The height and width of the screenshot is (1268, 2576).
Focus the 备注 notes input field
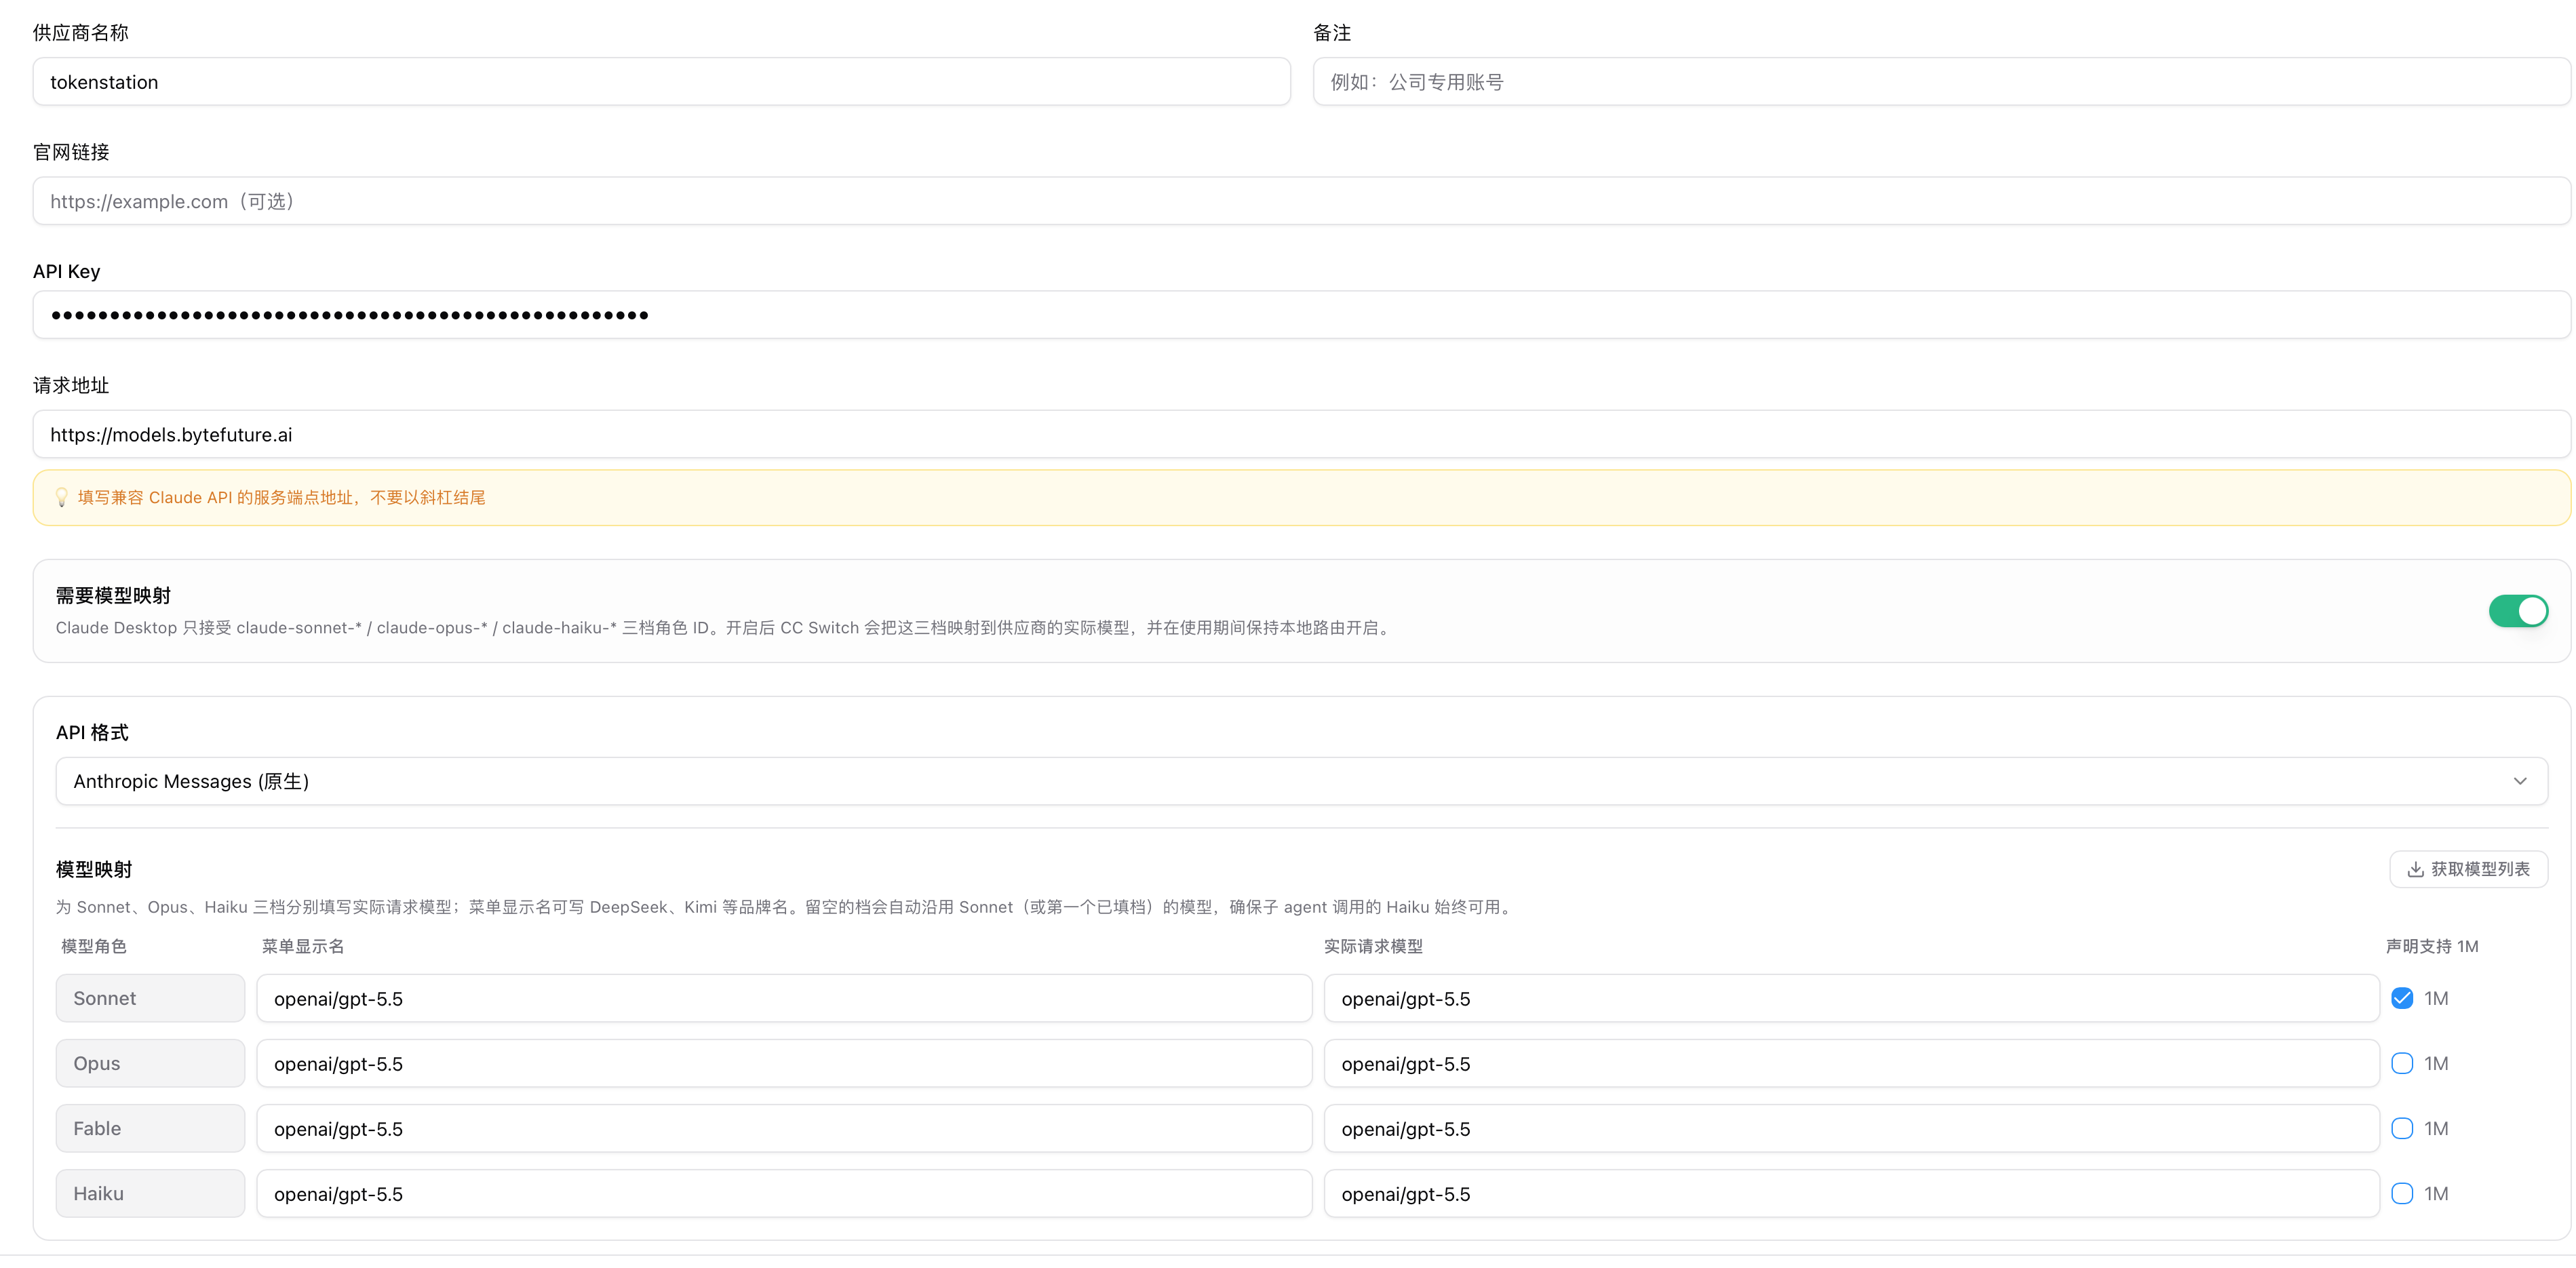click(x=1941, y=82)
